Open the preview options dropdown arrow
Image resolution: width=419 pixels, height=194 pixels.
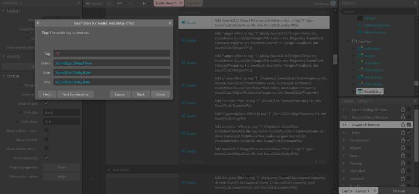[149, 4]
